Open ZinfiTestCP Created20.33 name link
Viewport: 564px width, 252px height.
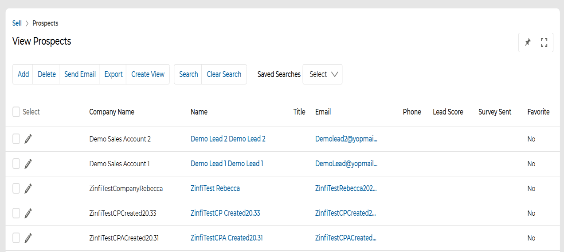coord(225,213)
